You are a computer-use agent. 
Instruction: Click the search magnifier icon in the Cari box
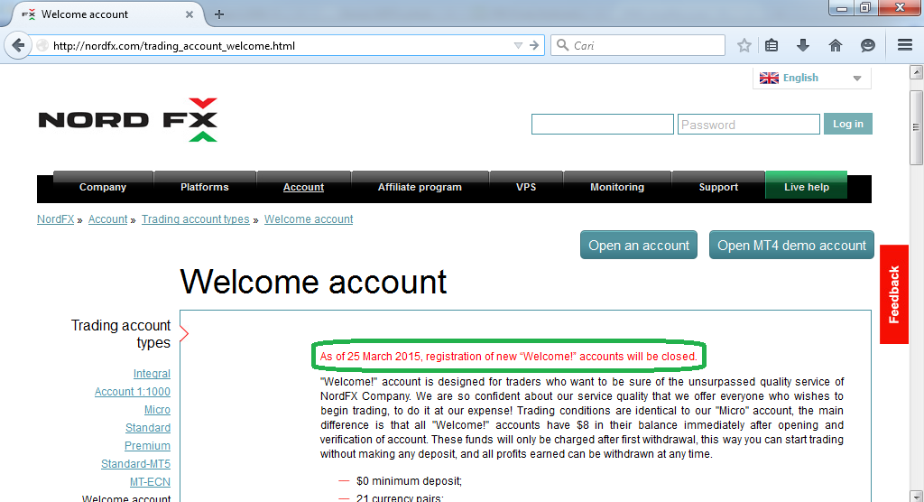click(563, 45)
